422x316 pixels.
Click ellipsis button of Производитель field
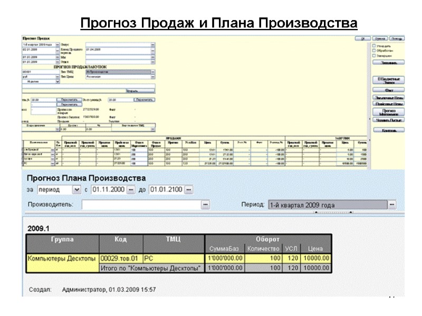tap(205, 205)
